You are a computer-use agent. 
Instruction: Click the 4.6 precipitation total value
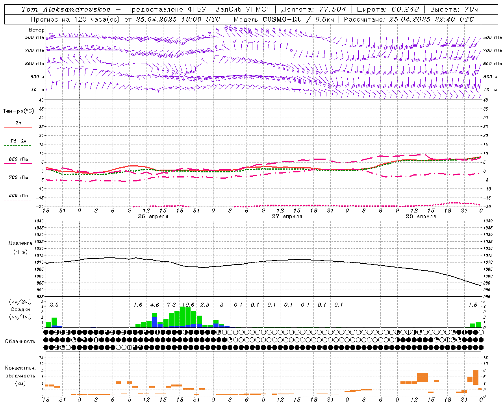[x=155, y=305]
